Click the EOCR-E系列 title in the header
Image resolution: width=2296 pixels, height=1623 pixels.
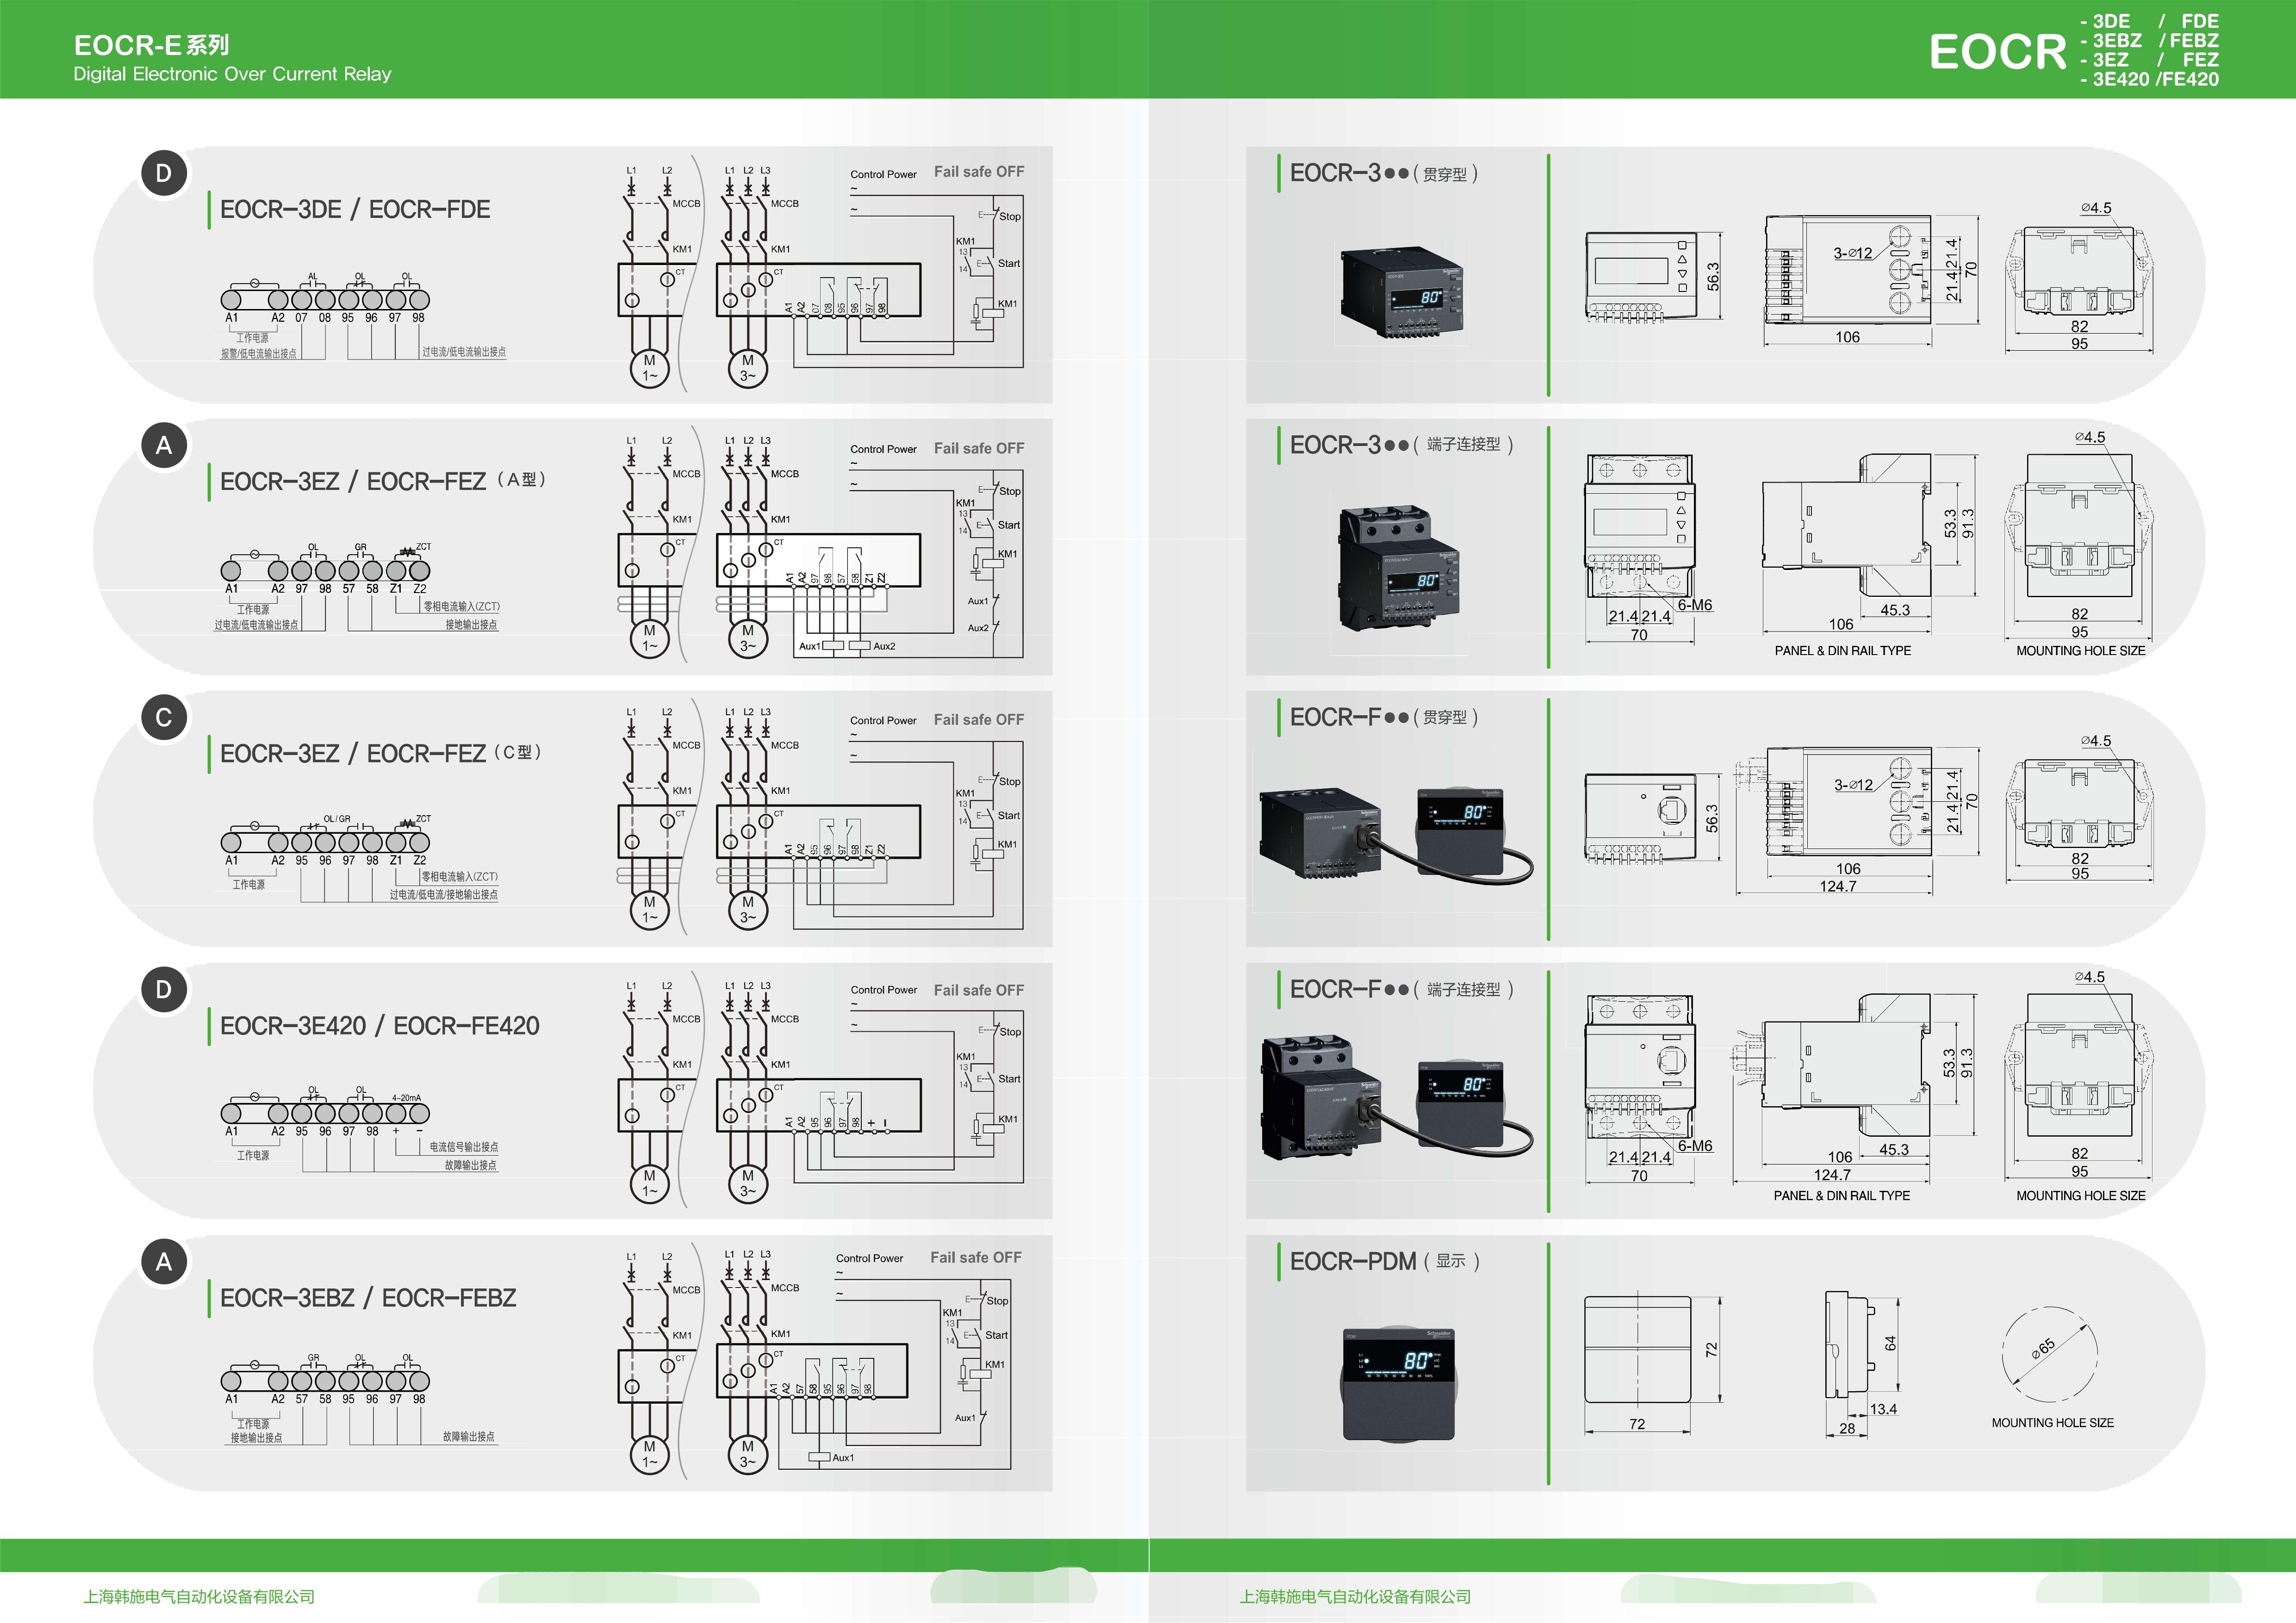click(151, 45)
